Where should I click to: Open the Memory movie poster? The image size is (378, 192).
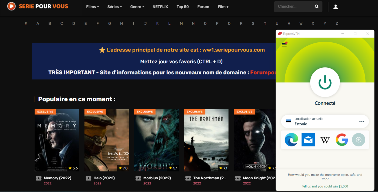pyautogui.click(x=57, y=140)
